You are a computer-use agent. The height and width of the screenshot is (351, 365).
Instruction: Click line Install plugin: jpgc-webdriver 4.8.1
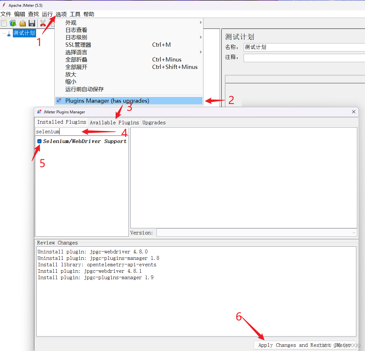coord(89,271)
